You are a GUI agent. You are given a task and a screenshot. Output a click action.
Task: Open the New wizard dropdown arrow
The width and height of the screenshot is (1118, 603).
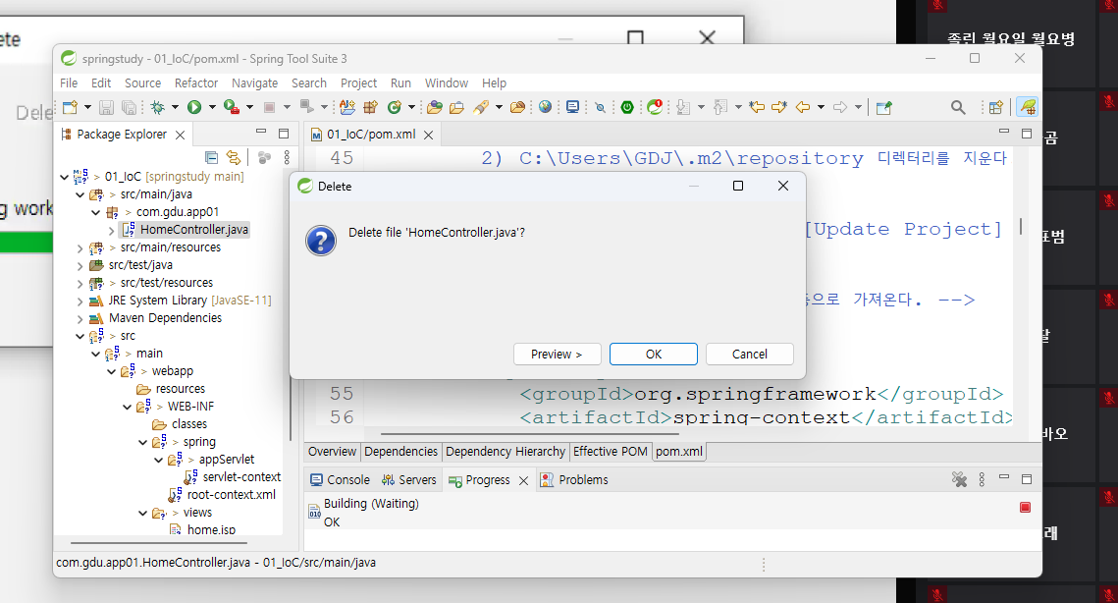[x=87, y=108]
